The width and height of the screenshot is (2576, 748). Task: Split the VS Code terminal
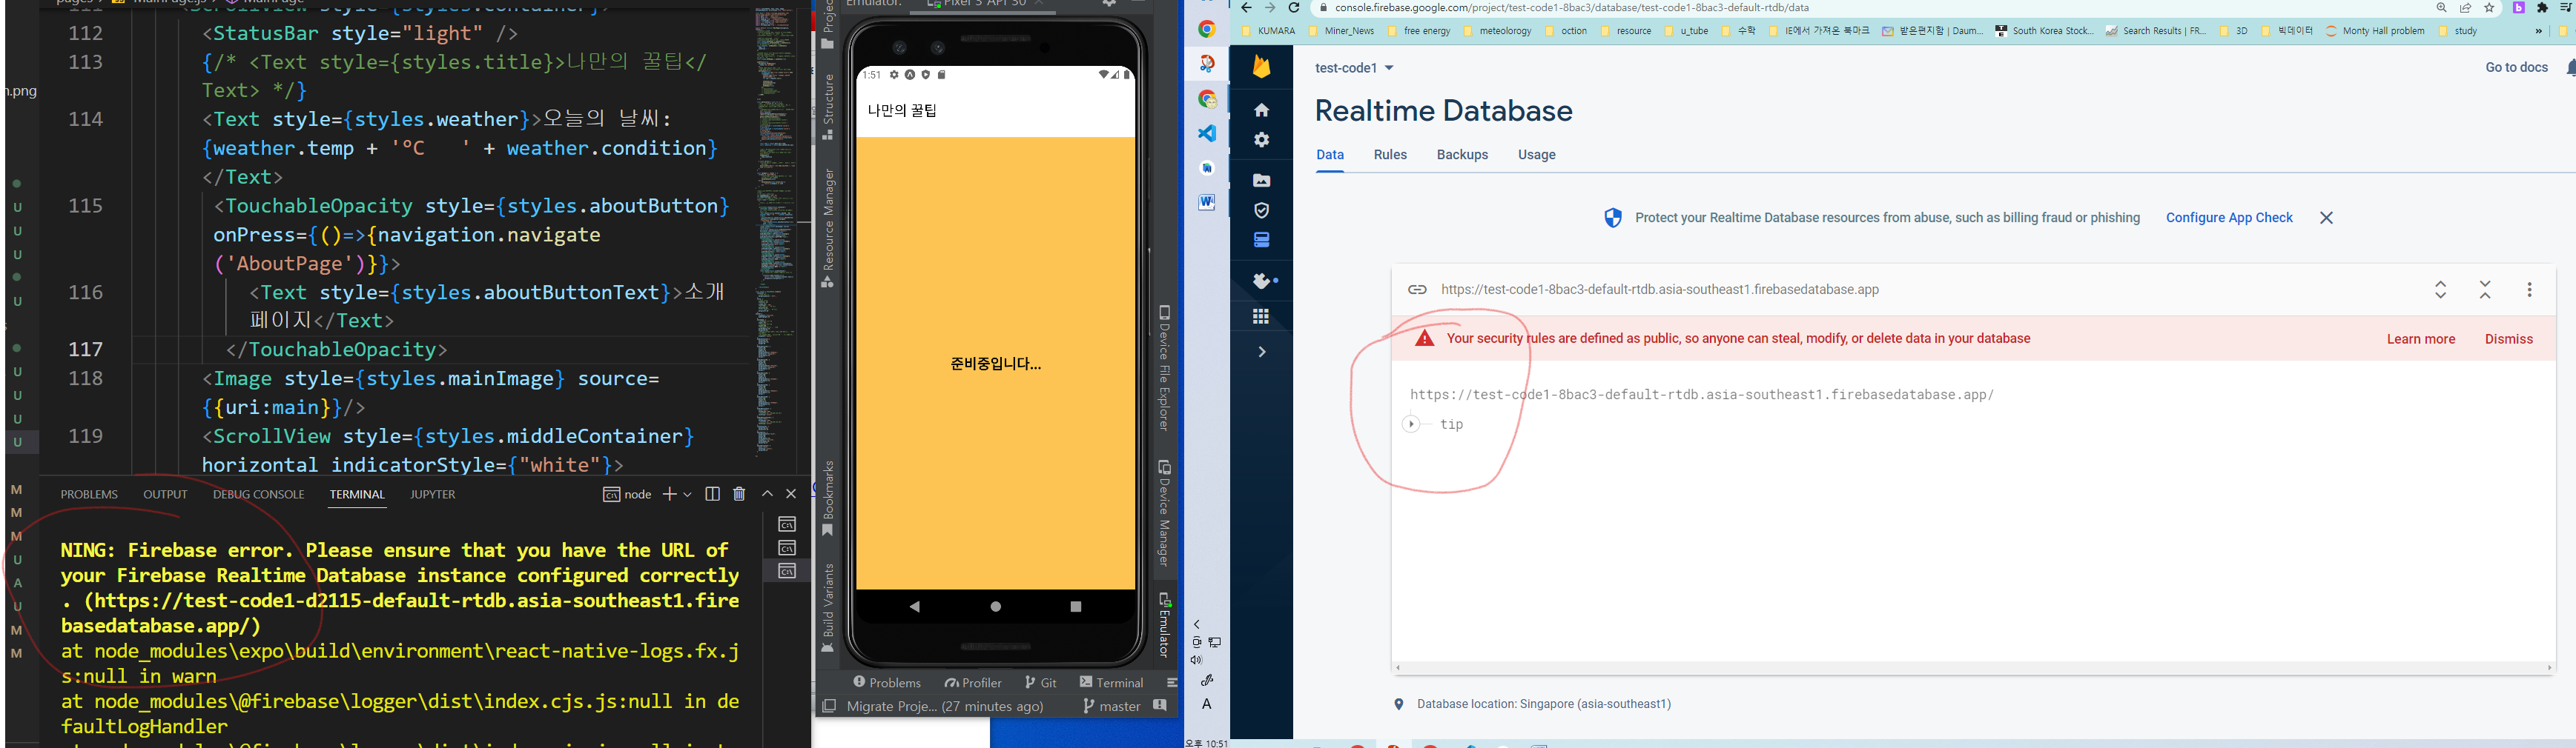[x=712, y=494]
